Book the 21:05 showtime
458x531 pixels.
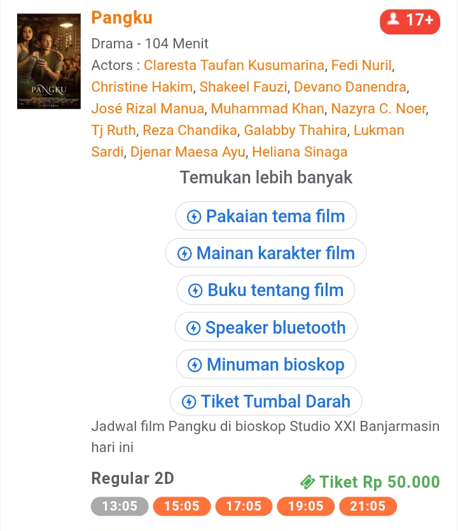pyautogui.click(x=368, y=506)
